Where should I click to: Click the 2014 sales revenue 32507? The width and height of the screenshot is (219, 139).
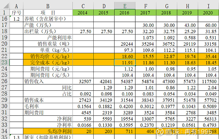coord(83,81)
